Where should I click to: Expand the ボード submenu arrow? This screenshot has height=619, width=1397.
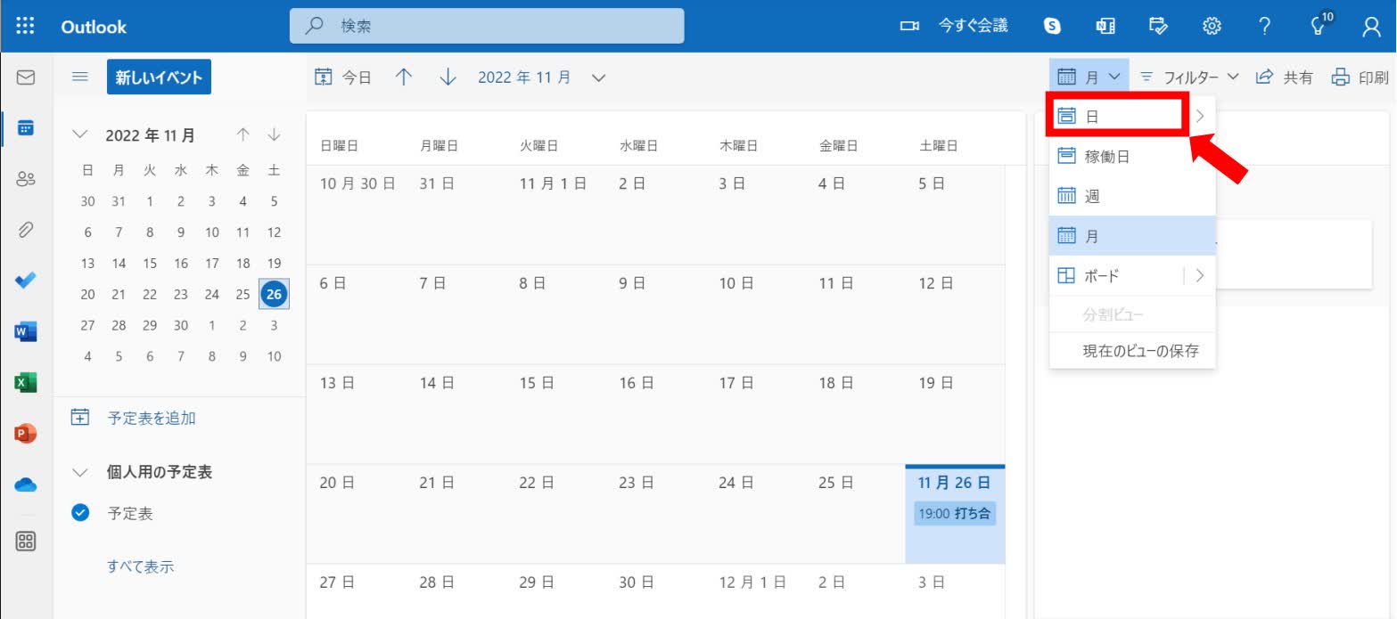coord(1200,275)
